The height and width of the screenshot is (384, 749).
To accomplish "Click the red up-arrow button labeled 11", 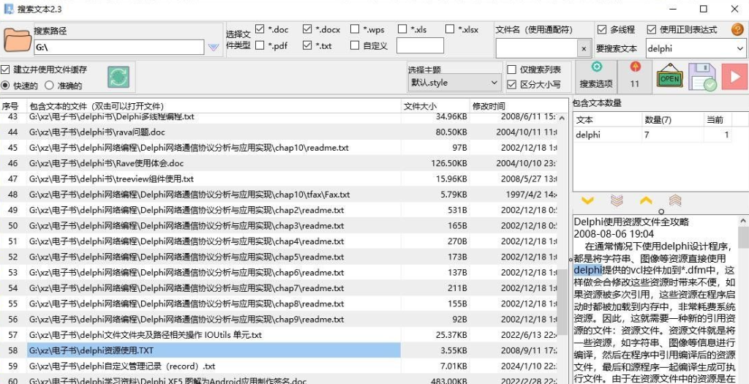I will point(634,76).
